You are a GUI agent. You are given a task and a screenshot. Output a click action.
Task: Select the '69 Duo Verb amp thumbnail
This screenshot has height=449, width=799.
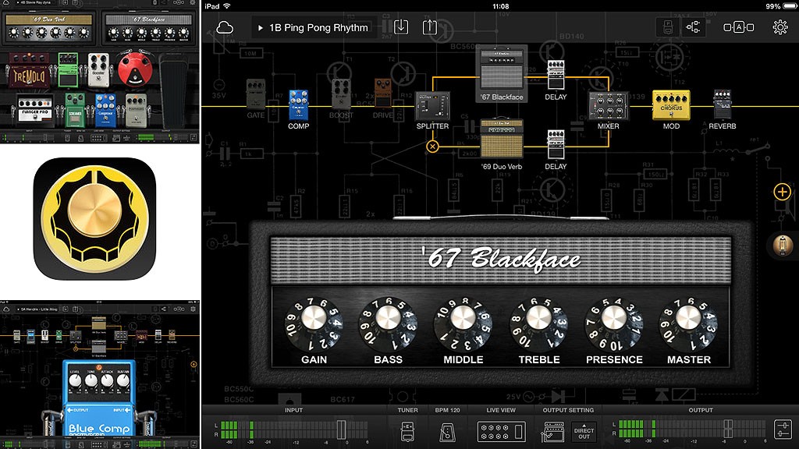(501, 139)
